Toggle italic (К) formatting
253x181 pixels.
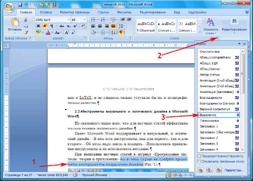coord(44,26)
